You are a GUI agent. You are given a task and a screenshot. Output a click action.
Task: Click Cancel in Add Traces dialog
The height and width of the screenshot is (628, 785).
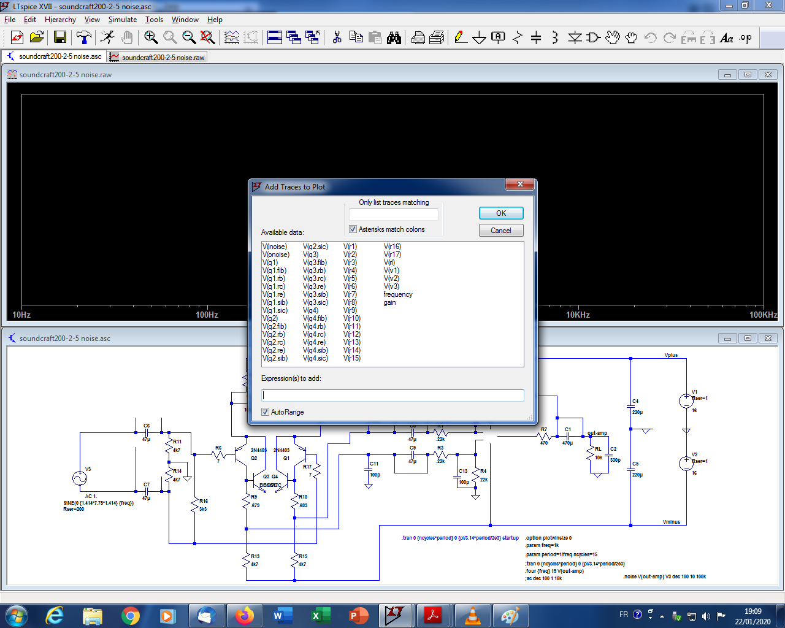pyautogui.click(x=501, y=230)
